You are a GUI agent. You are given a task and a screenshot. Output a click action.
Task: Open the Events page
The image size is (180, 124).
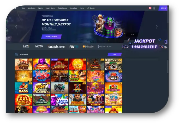tap(82, 8)
